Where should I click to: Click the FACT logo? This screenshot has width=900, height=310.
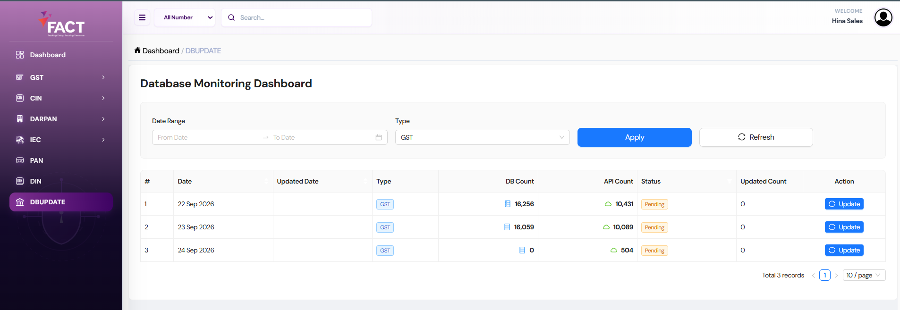(62, 24)
